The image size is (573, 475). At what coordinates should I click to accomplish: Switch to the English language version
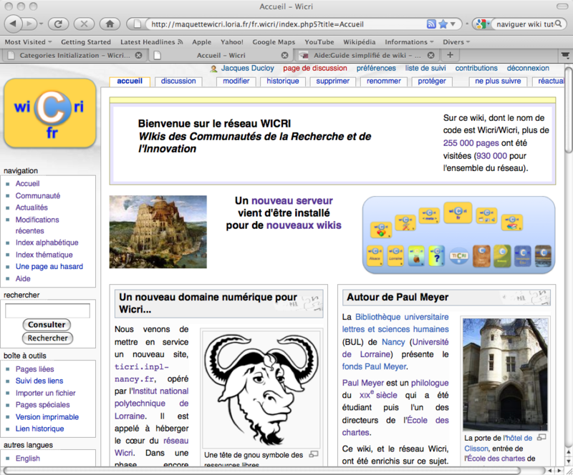pyautogui.click(x=27, y=459)
